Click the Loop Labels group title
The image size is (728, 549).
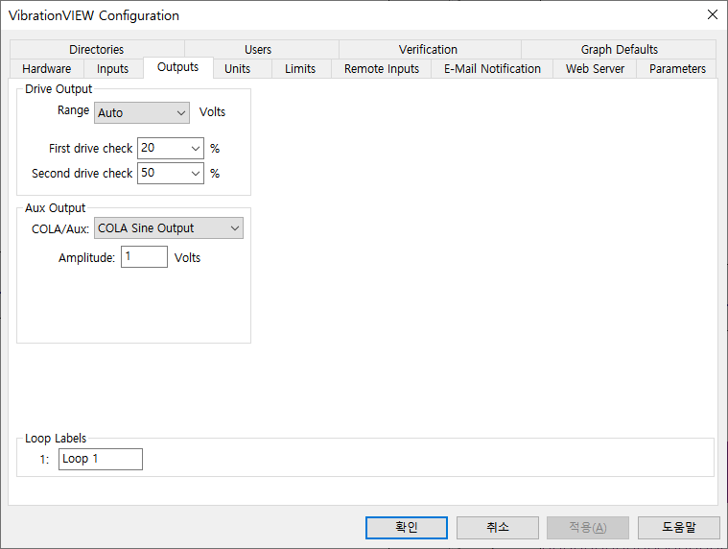[x=56, y=439]
